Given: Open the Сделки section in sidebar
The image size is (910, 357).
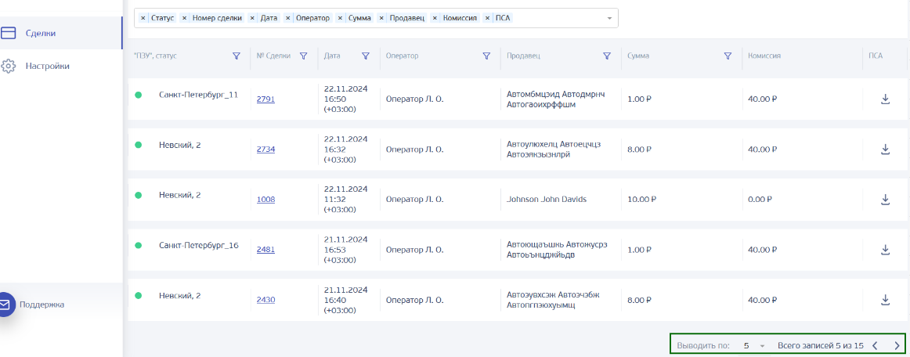Looking at the screenshot, I should pos(61,33).
